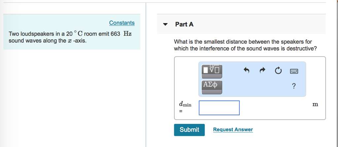Click the x-axis variable in the statement
The height and width of the screenshot is (147, 338).
coord(69,41)
